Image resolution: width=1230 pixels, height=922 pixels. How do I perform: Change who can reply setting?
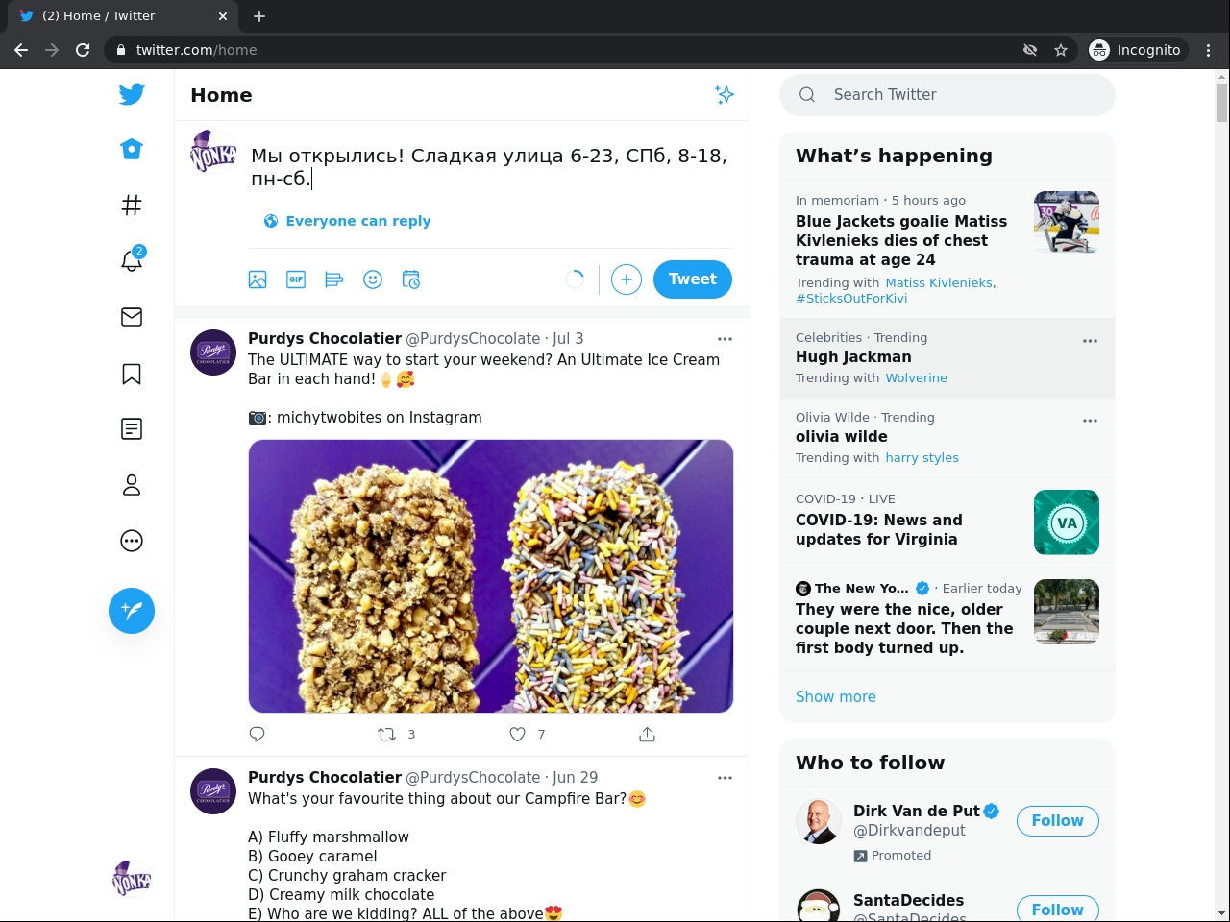pos(348,221)
